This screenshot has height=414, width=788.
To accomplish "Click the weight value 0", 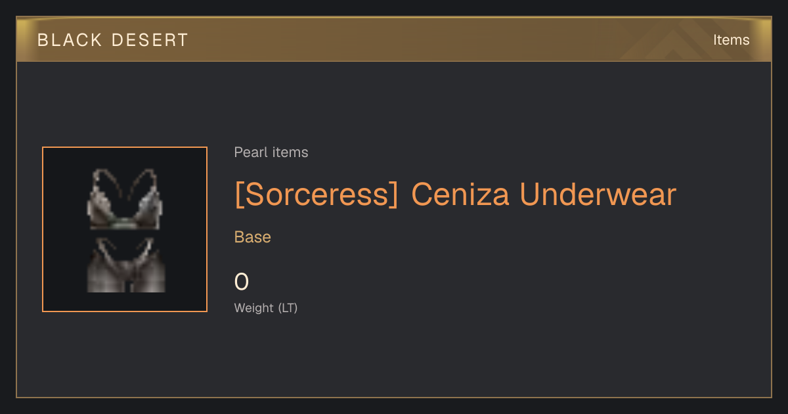I will click(x=242, y=282).
